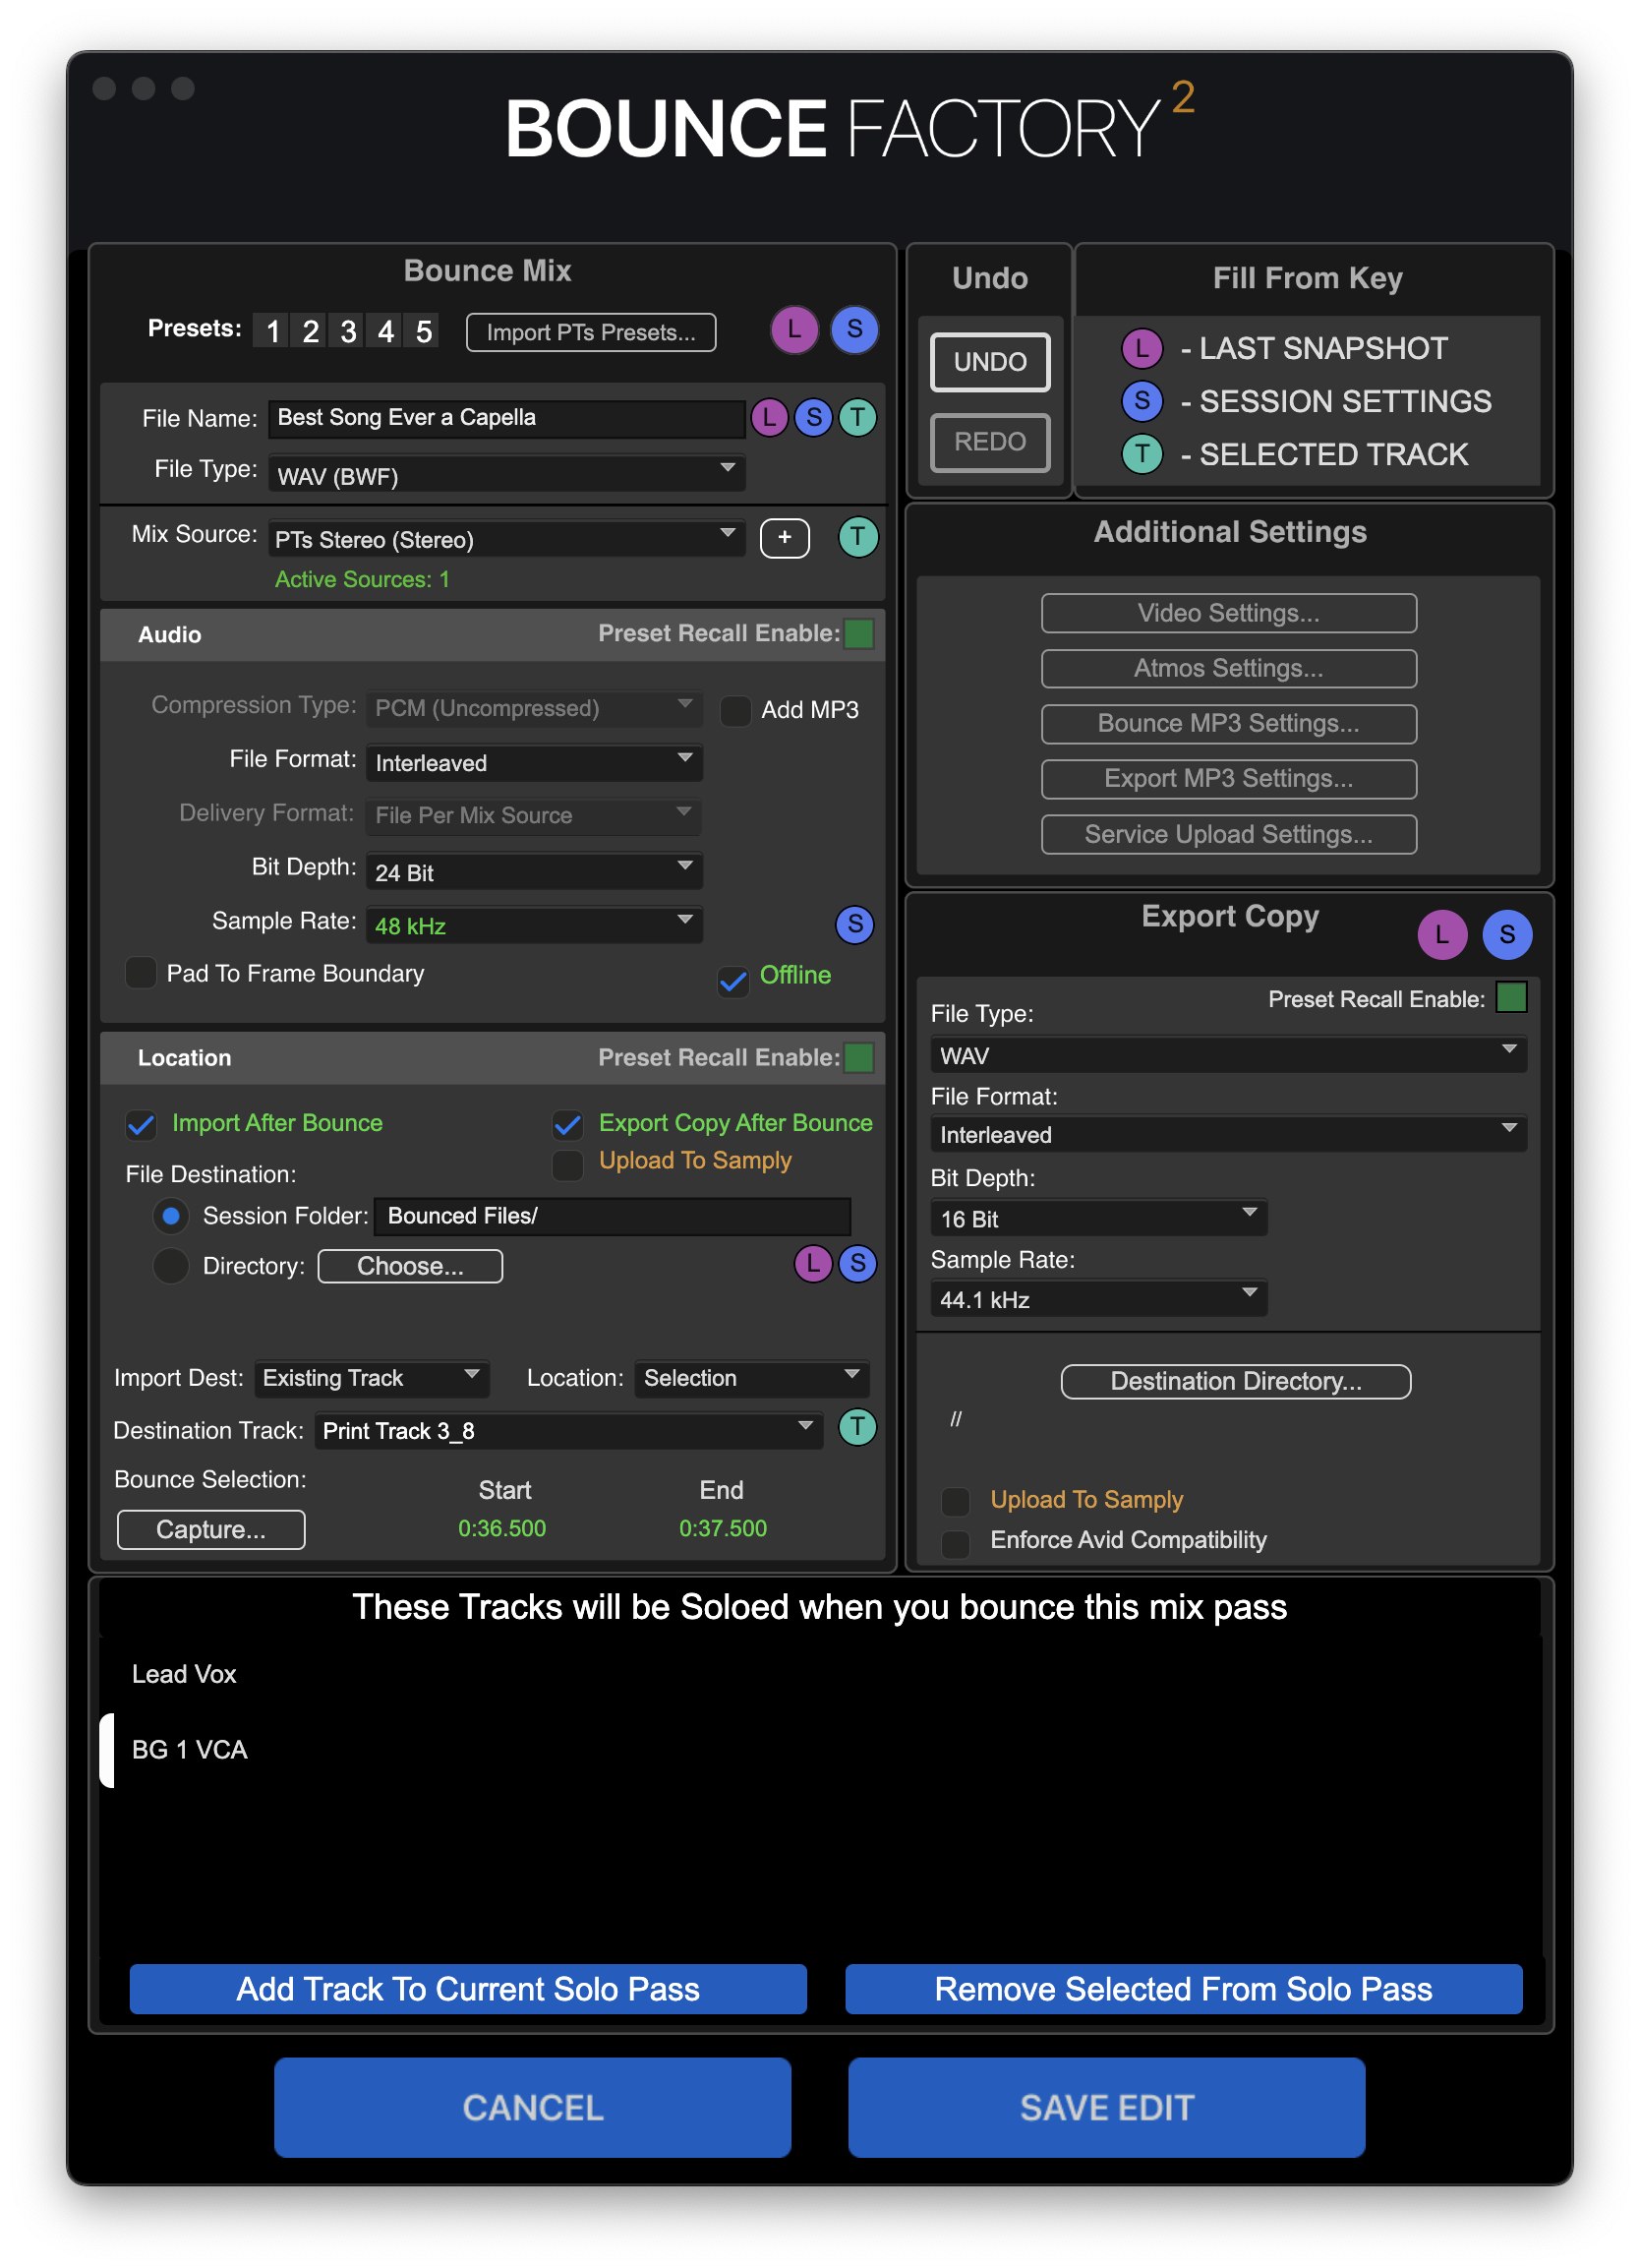1640x2268 pixels.
Task: Enable Upload To Samply after bounce
Action: [566, 1165]
